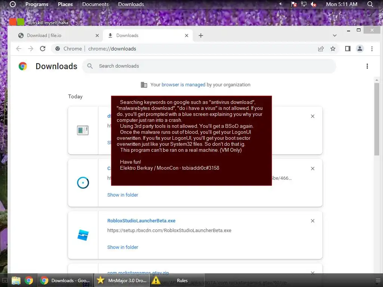The width and height of the screenshot is (383, 287).
Task: Click the orange desktop square icon
Action: point(13,22)
